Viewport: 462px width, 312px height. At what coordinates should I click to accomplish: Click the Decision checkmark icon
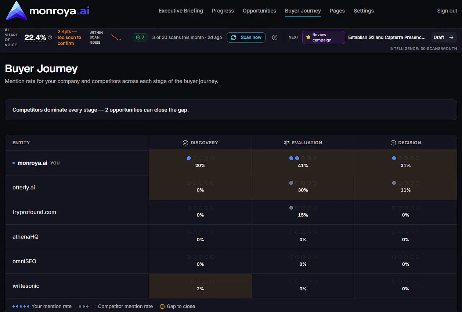(393, 143)
